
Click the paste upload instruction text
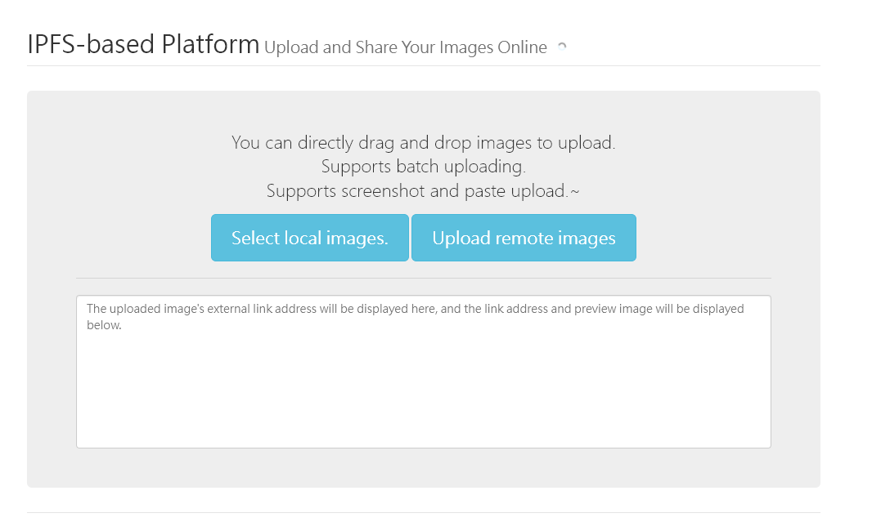423,190
